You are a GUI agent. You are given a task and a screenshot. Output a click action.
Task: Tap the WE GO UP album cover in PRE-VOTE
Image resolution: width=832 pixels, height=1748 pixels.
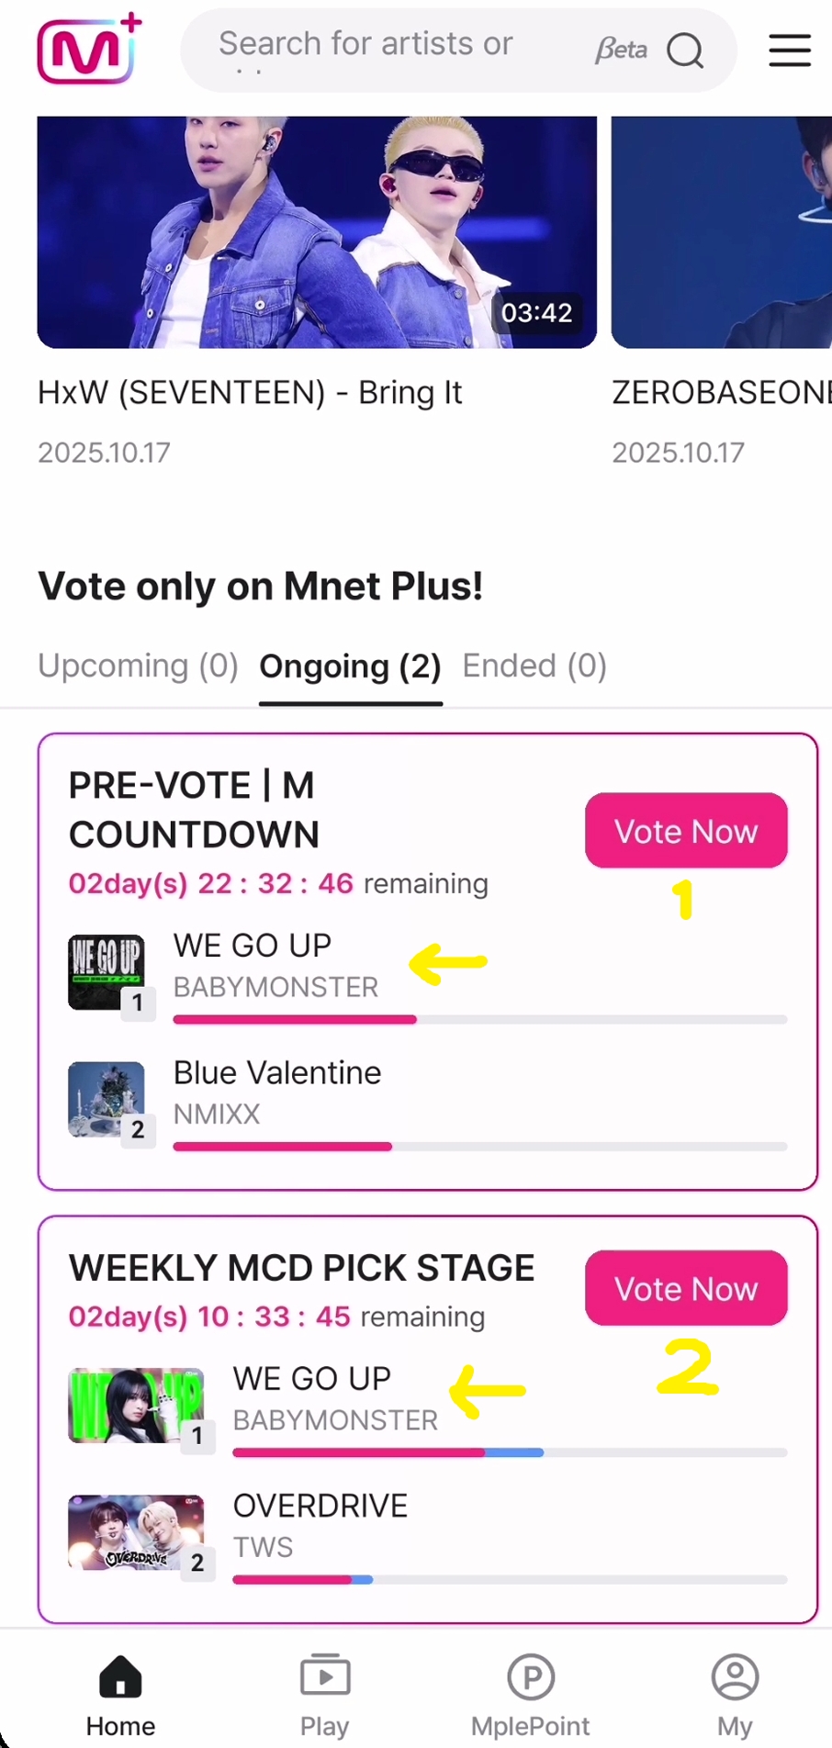107,972
